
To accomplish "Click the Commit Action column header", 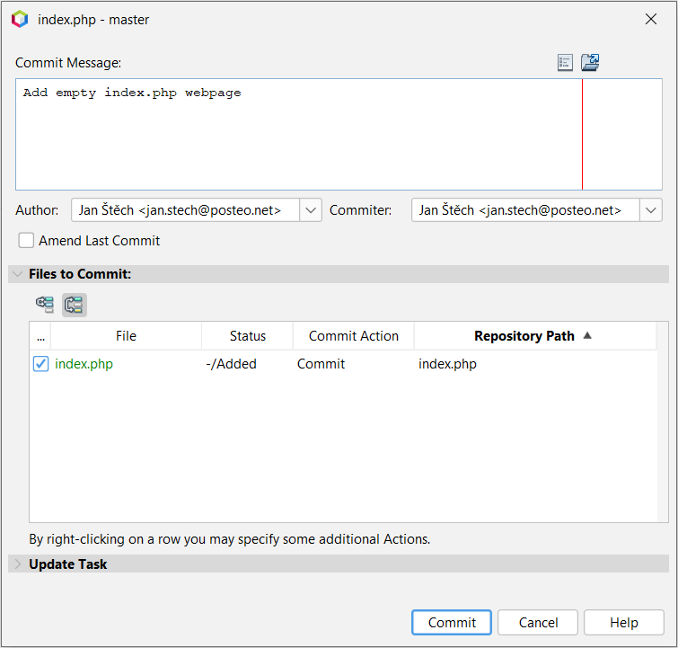I will pos(354,336).
